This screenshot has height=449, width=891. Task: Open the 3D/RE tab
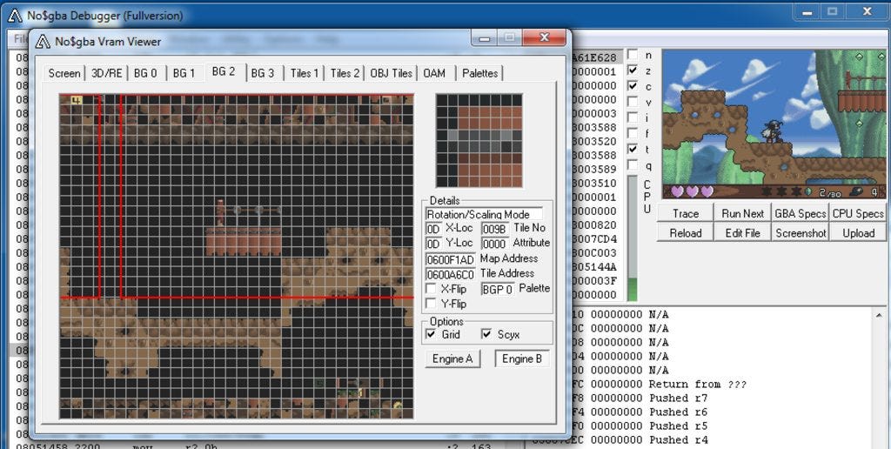coord(107,73)
